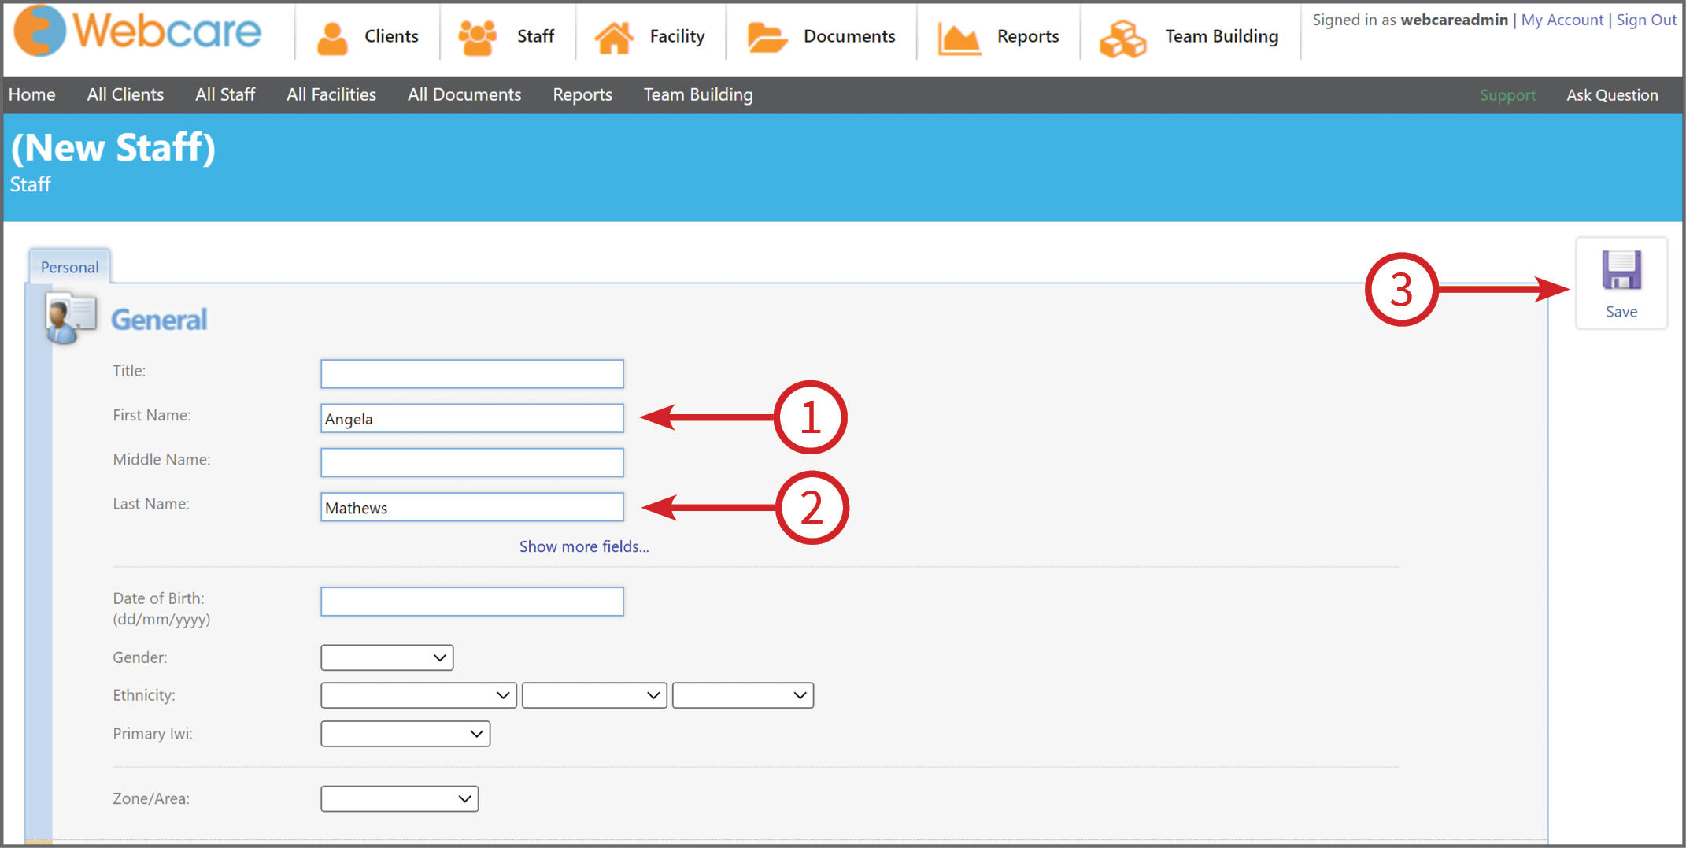The image size is (1686, 848).
Task: Open Documents via the folder icon
Action: click(x=767, y=35)
